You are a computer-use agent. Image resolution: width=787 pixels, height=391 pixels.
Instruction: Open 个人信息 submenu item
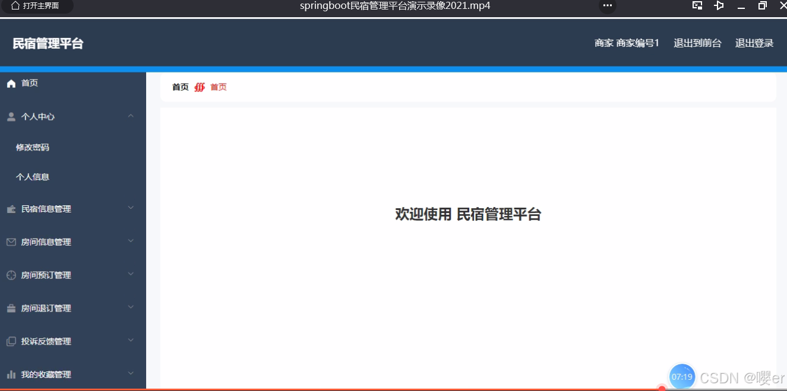point(33,177)
